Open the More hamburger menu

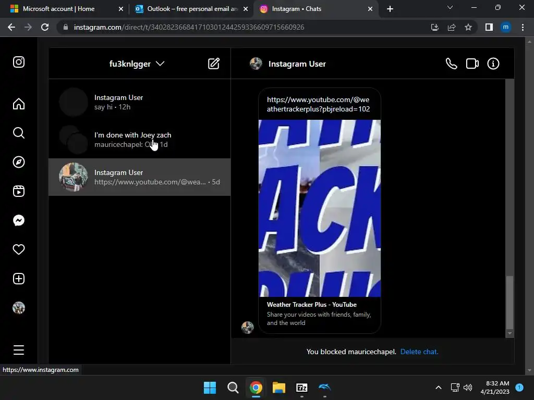click(x=19, y=349)
